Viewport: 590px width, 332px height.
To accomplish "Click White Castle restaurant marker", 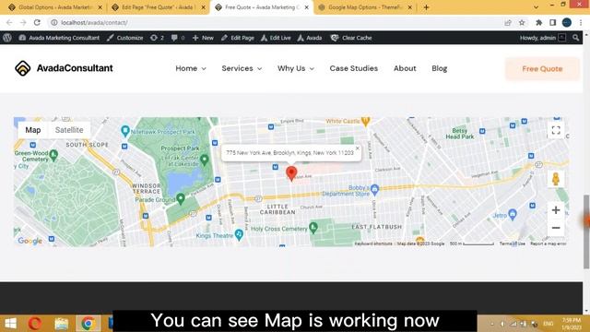I will point(365,121).
